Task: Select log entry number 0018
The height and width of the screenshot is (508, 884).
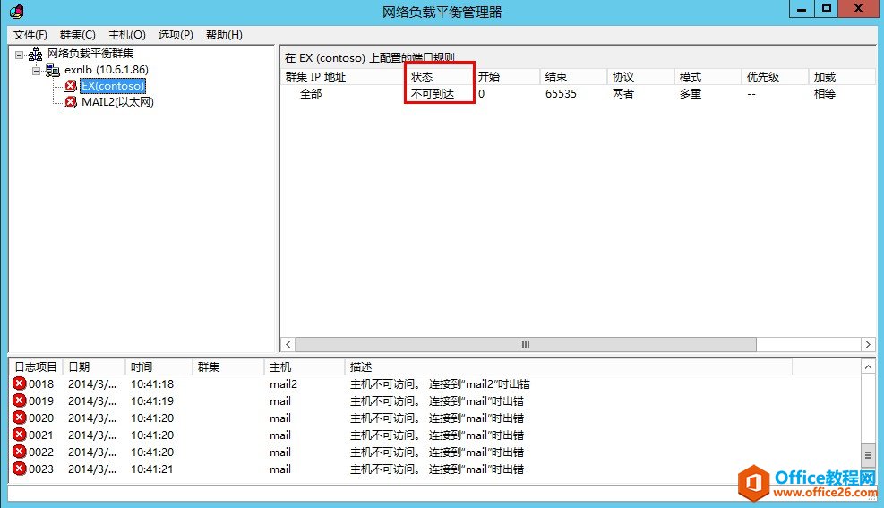Action: point(41,384)
